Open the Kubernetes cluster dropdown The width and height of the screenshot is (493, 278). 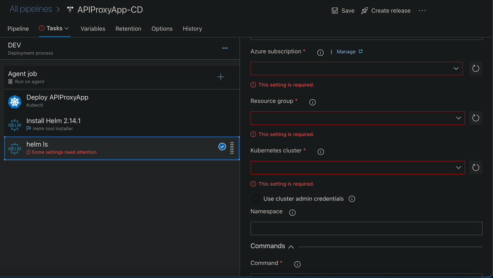click(357, 167)
